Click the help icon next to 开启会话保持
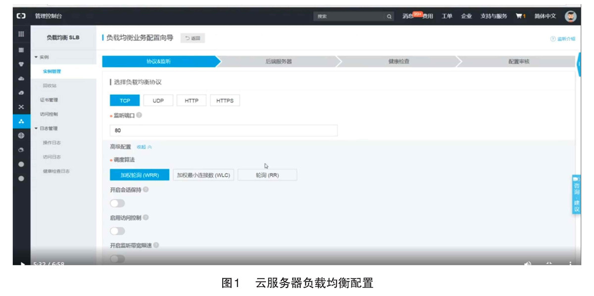This screenshot has height=296, width=594. tap(146, 189)
